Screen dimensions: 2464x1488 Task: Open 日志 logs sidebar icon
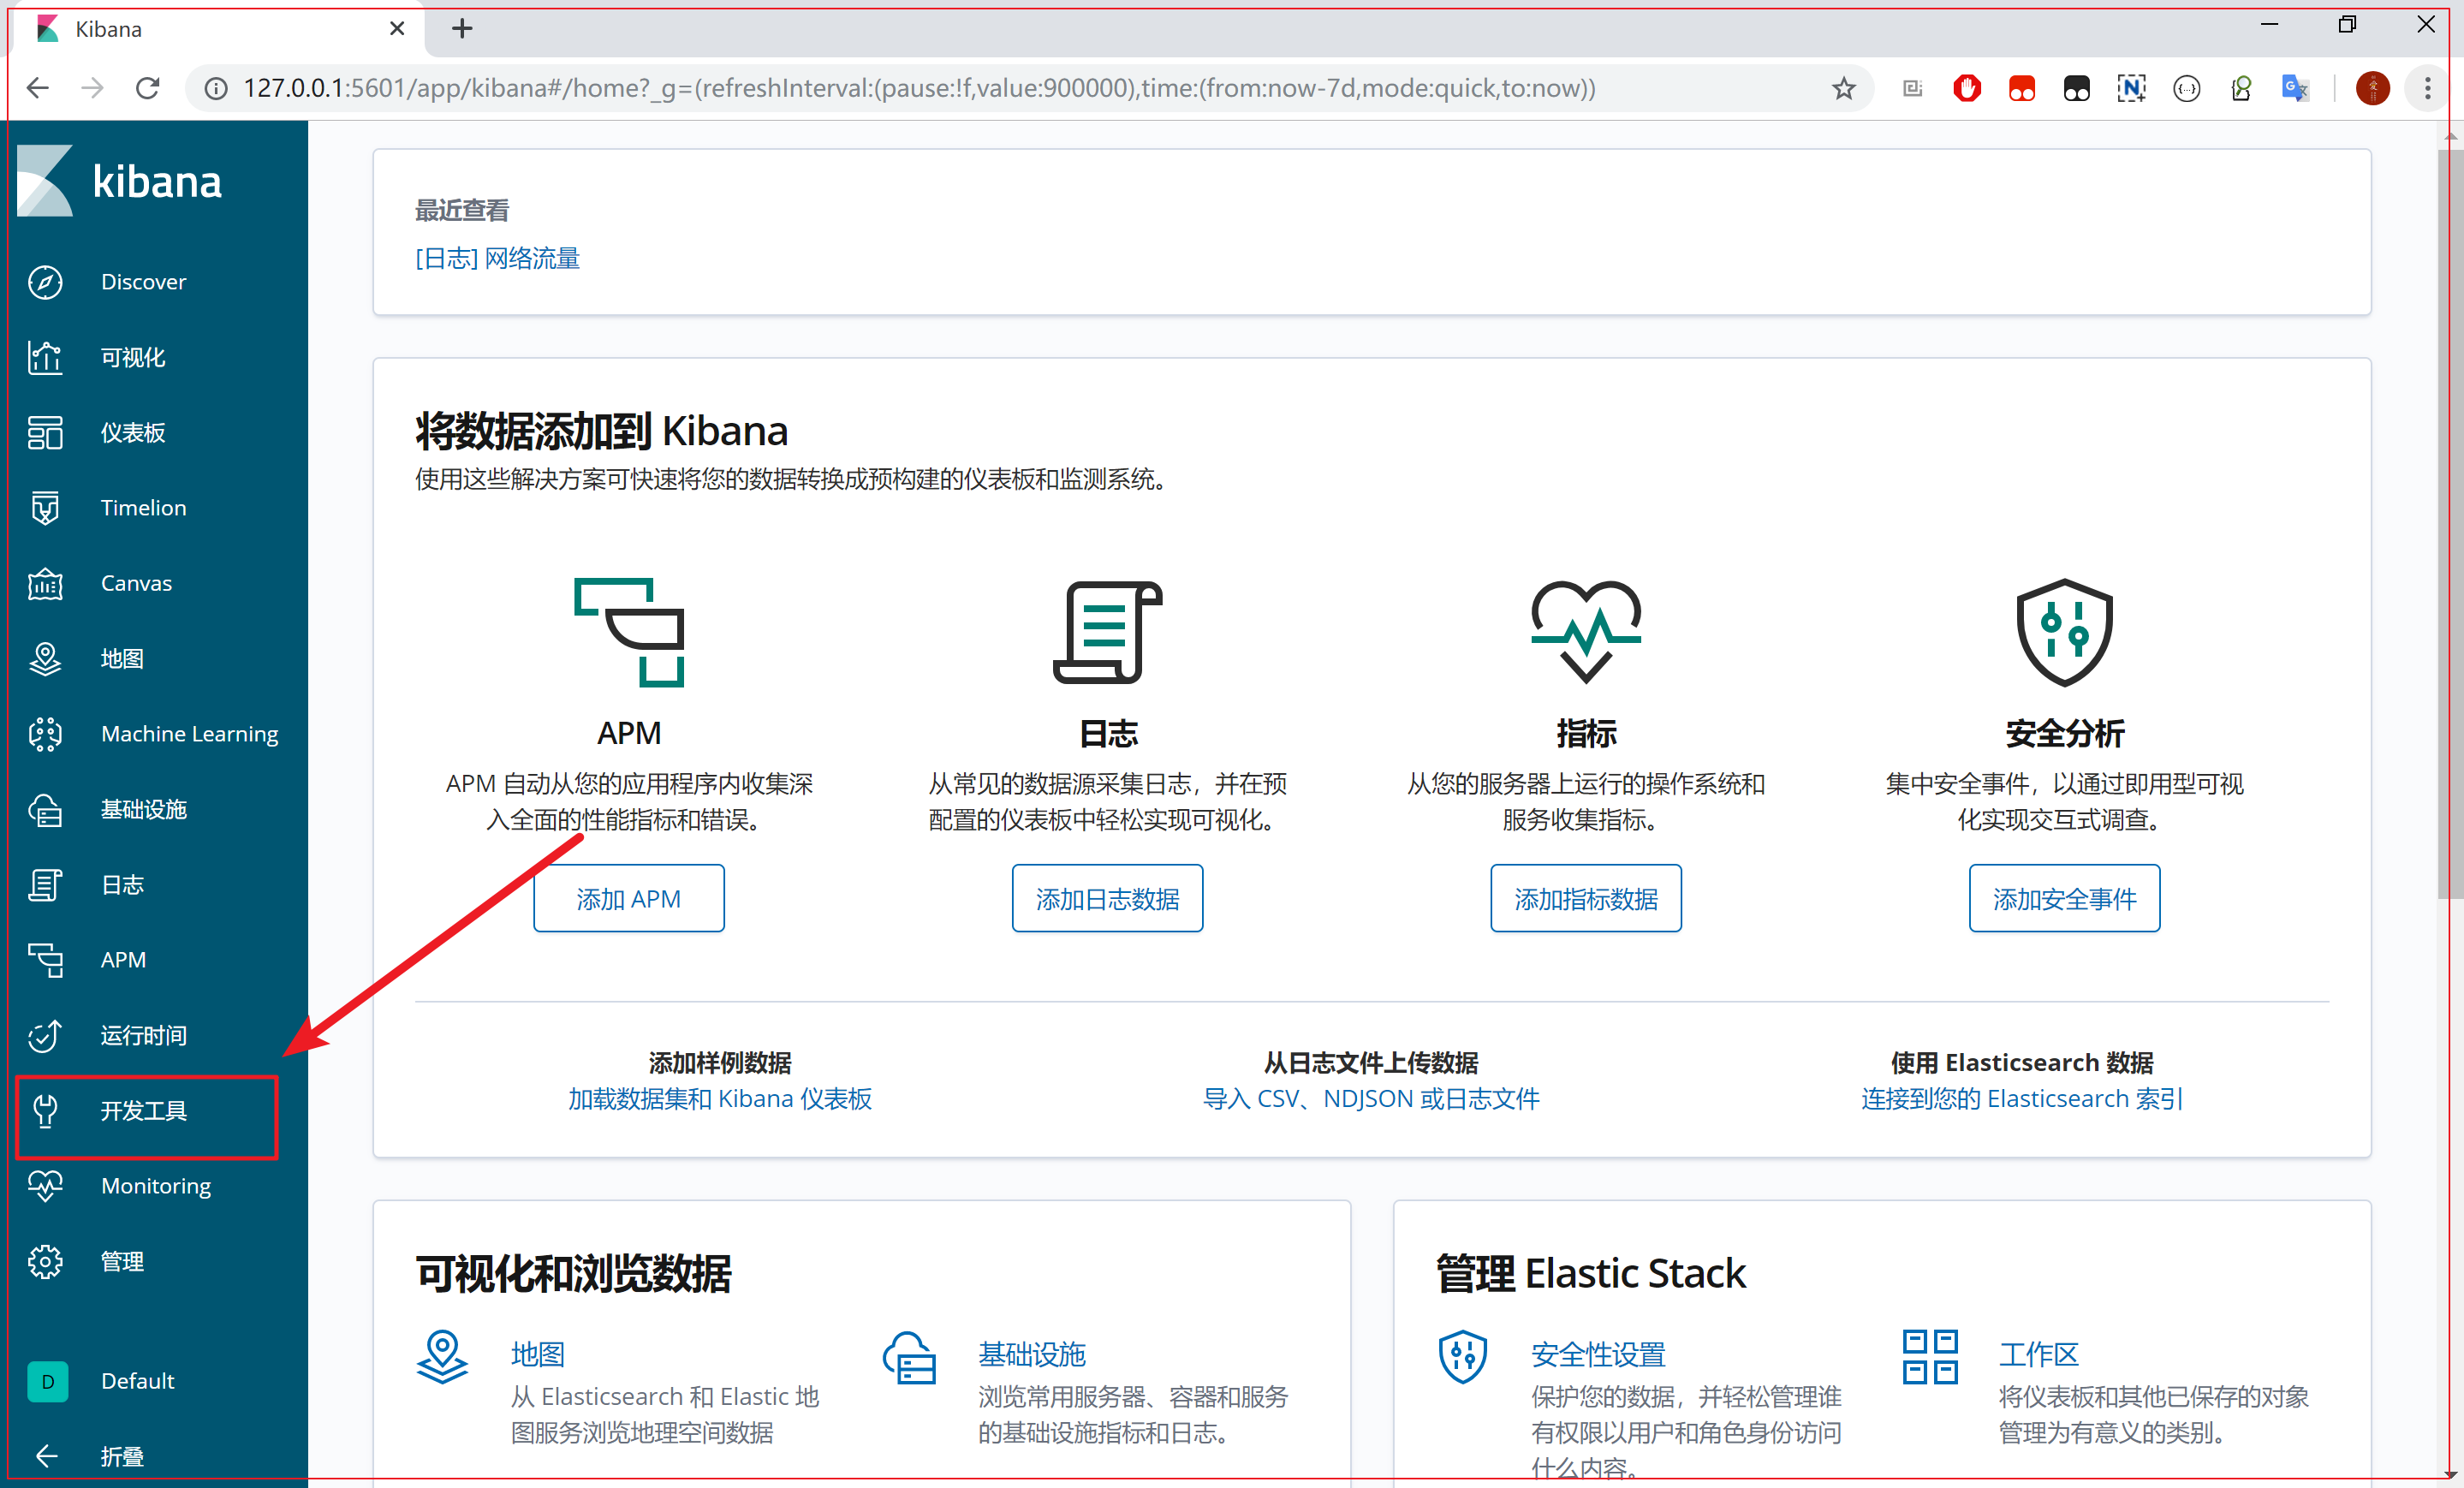[x=45, y=885]
